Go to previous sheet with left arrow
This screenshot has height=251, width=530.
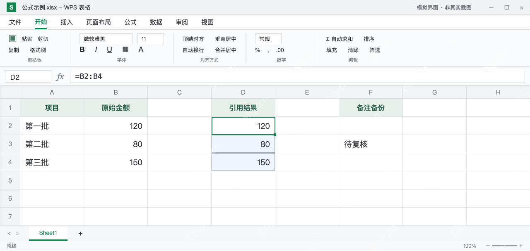point(10,233)
